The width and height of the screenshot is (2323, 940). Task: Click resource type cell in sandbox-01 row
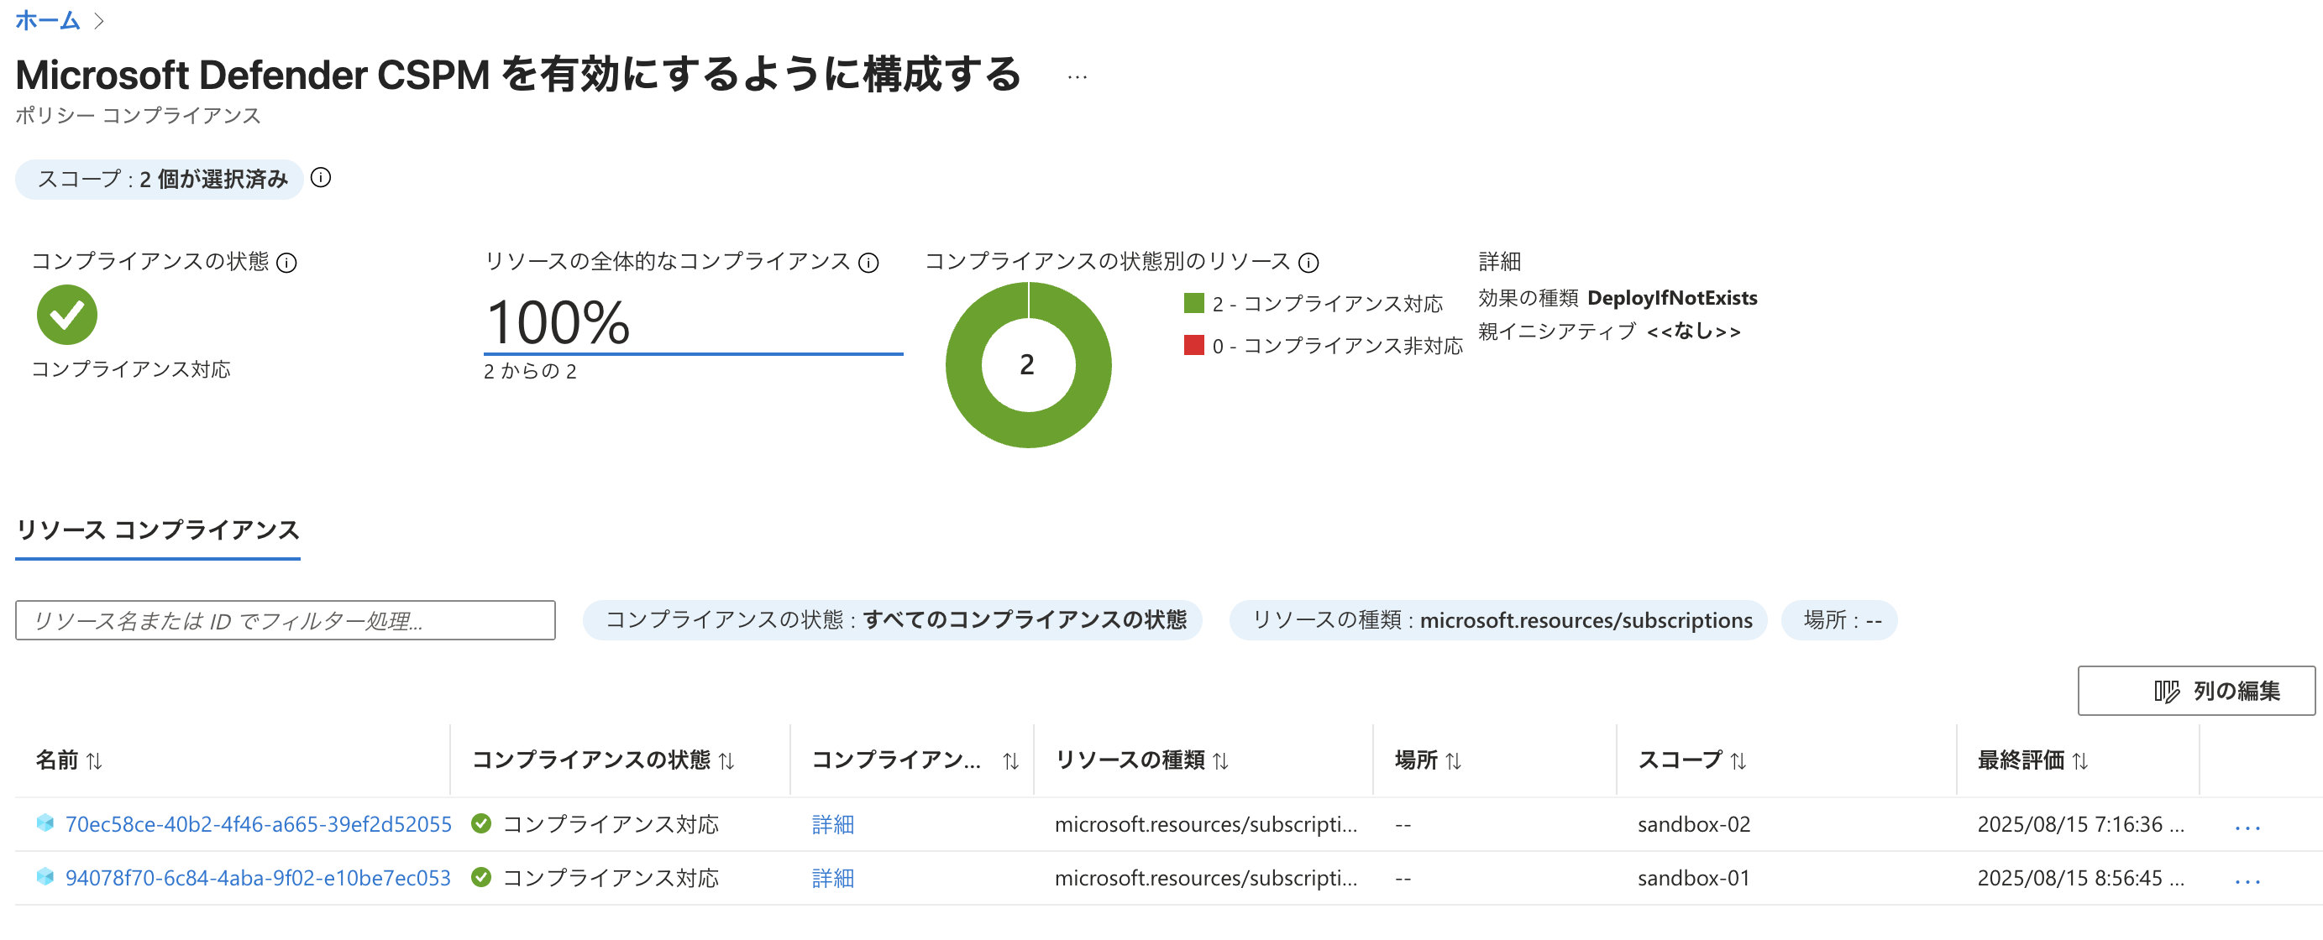tap(1206, 878)
